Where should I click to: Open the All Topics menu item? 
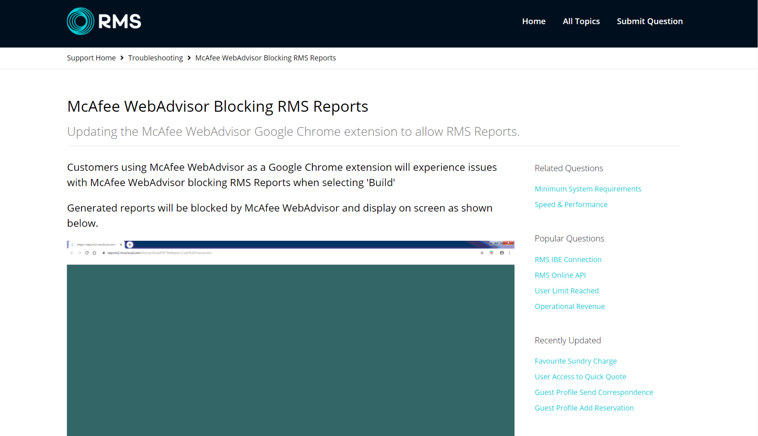[581, 21]
